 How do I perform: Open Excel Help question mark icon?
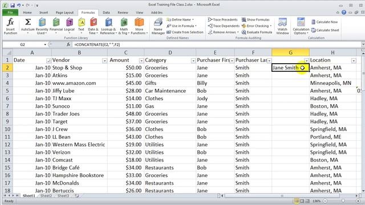344,13
